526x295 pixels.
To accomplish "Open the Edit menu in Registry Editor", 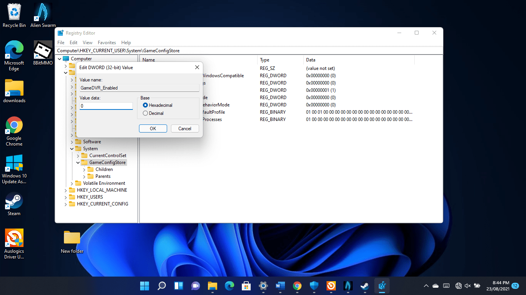I will click(73, 42).
